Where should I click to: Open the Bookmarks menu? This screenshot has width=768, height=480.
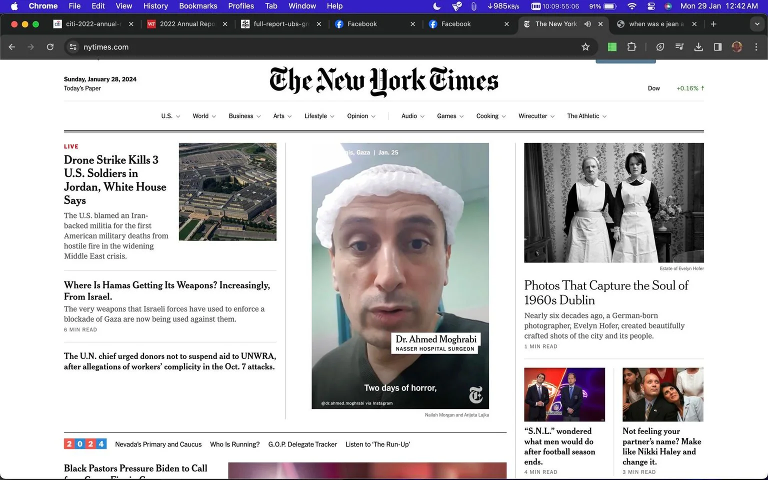[x=198, y=6]
